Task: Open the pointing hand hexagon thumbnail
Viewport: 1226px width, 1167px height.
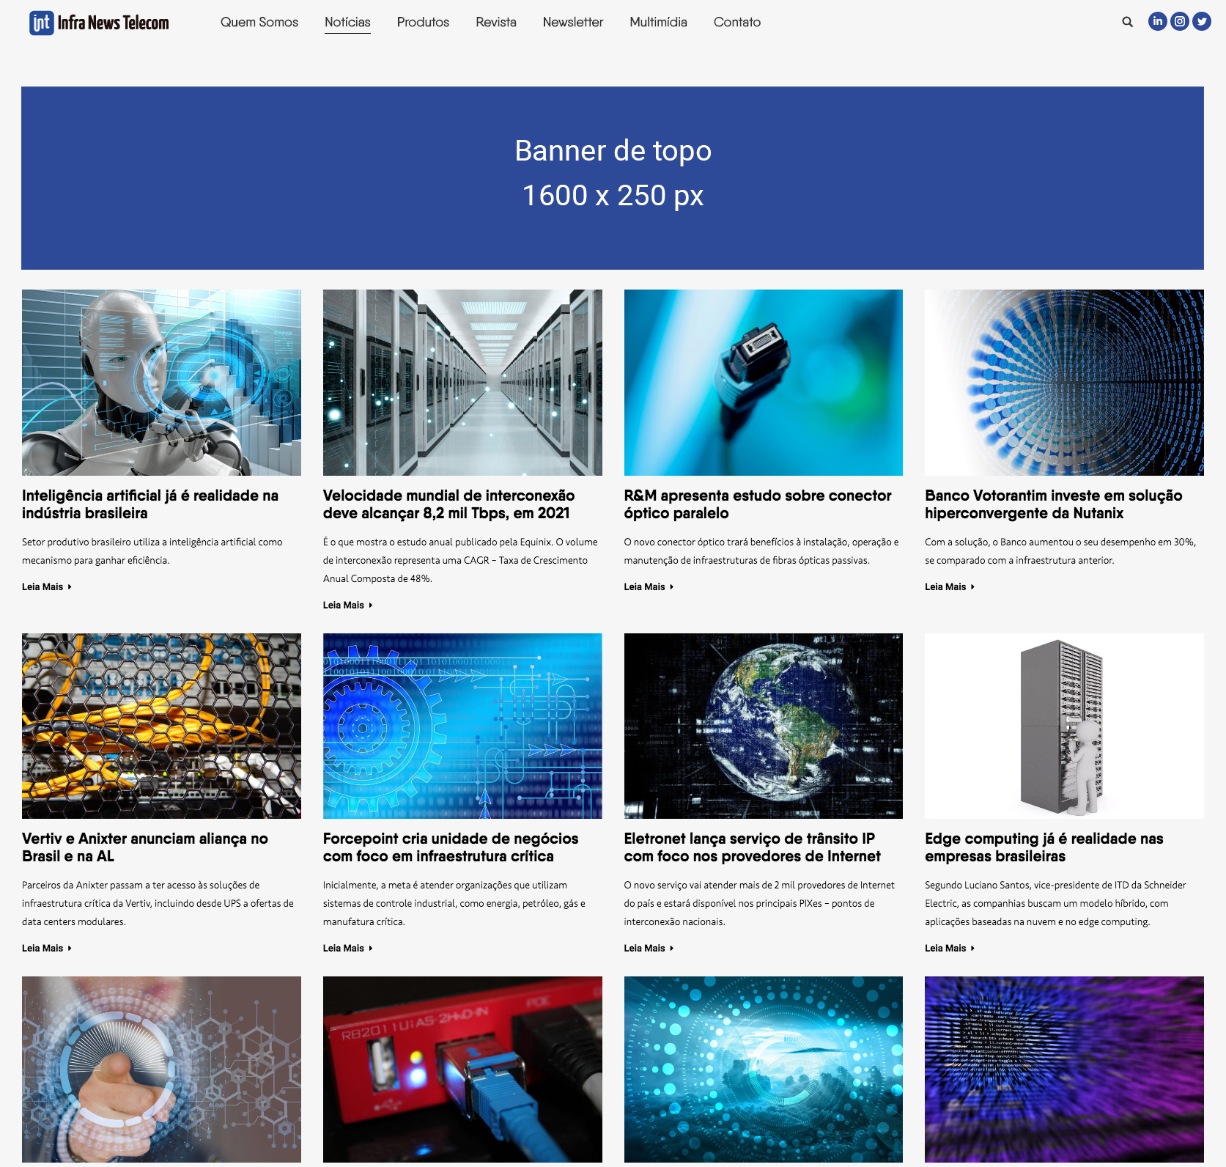Action: pos(161,1070)
